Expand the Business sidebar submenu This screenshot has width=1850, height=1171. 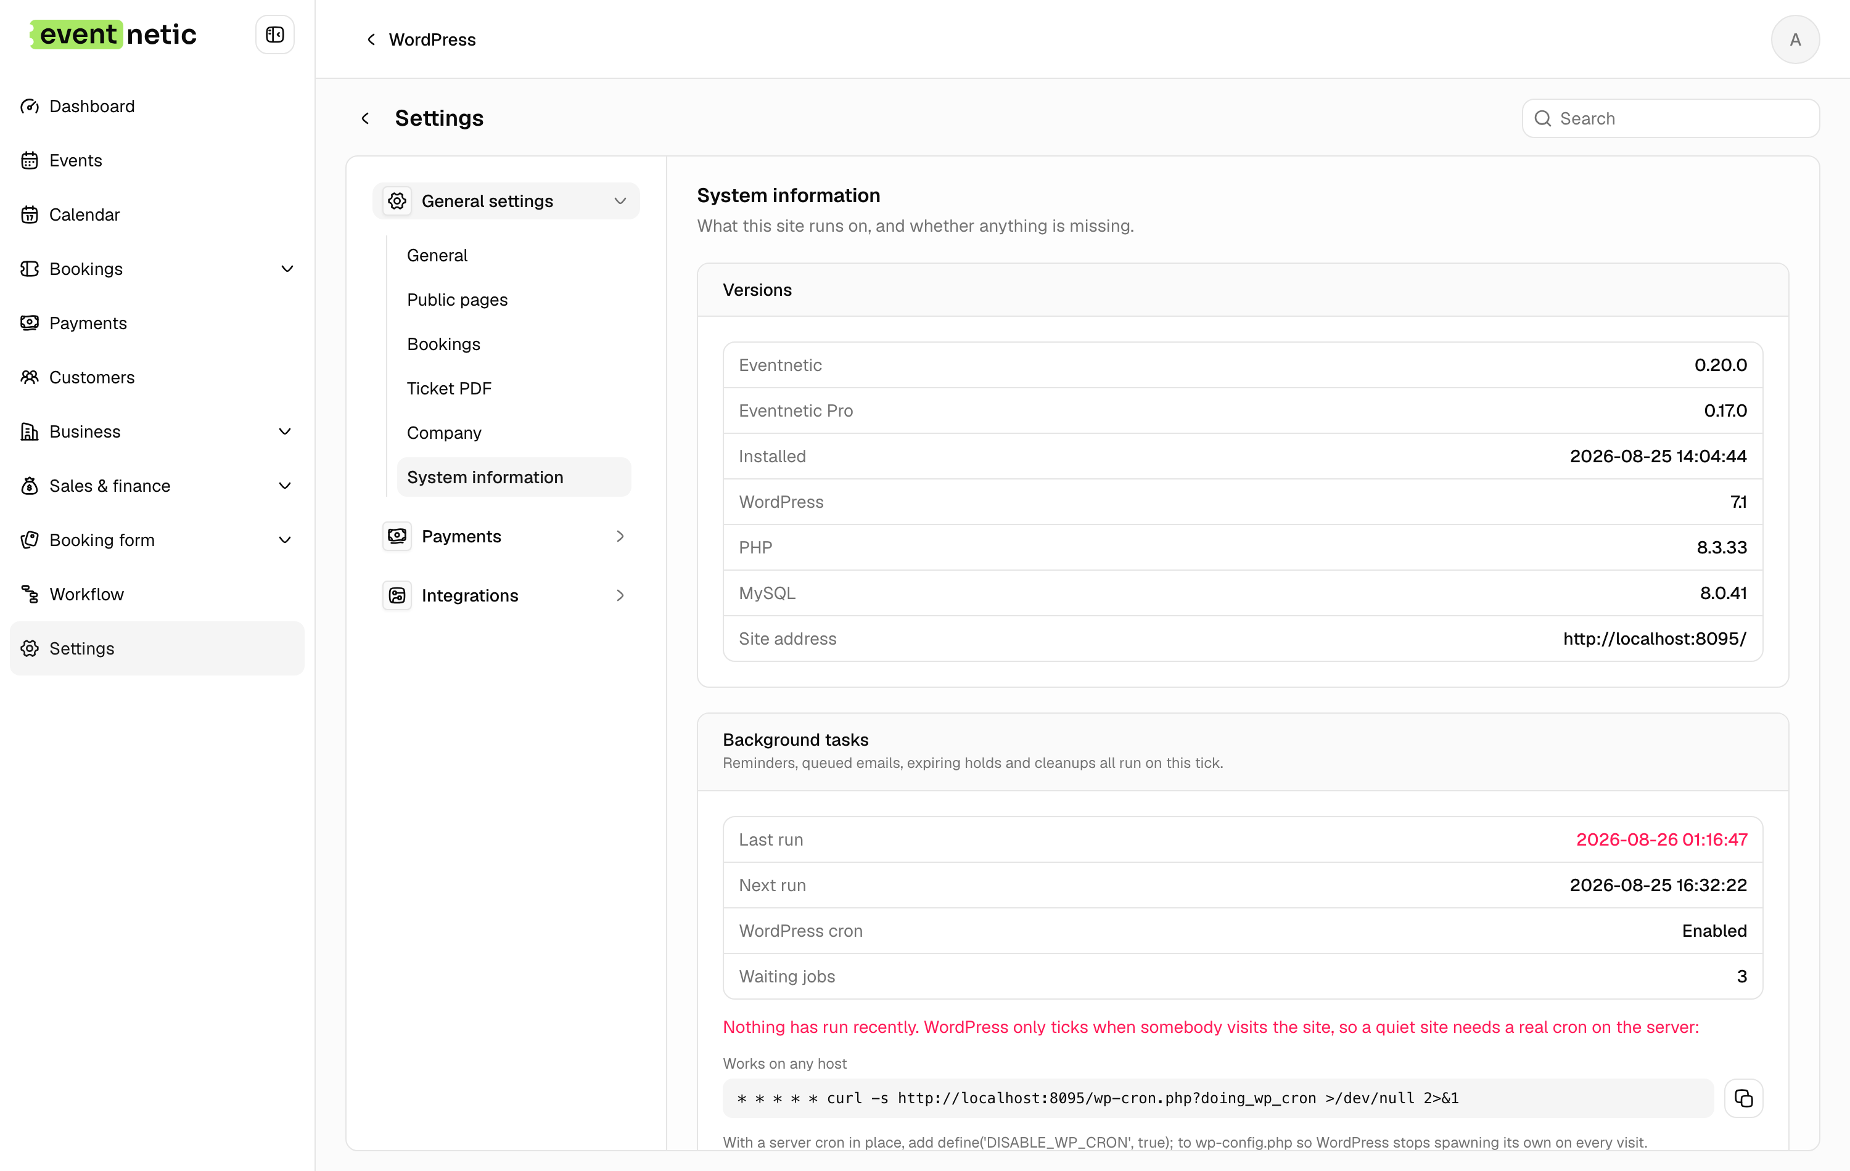click(x=285, y=431)
